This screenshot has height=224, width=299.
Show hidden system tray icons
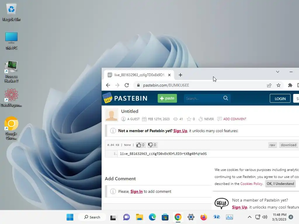point(249,217)
